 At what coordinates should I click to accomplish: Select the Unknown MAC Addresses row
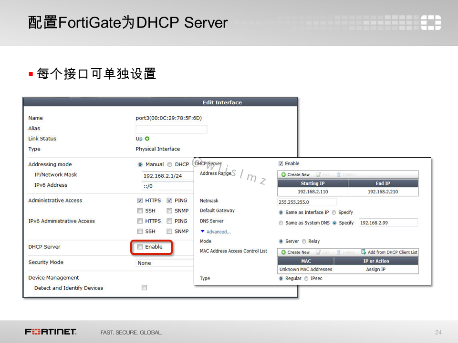click(348, 269)
